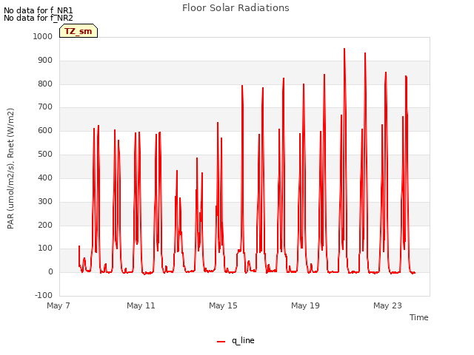Click the 700 y-axis tick label

pos(45,106)
